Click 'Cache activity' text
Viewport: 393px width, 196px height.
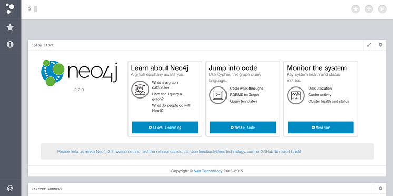(x=320, y=95)
